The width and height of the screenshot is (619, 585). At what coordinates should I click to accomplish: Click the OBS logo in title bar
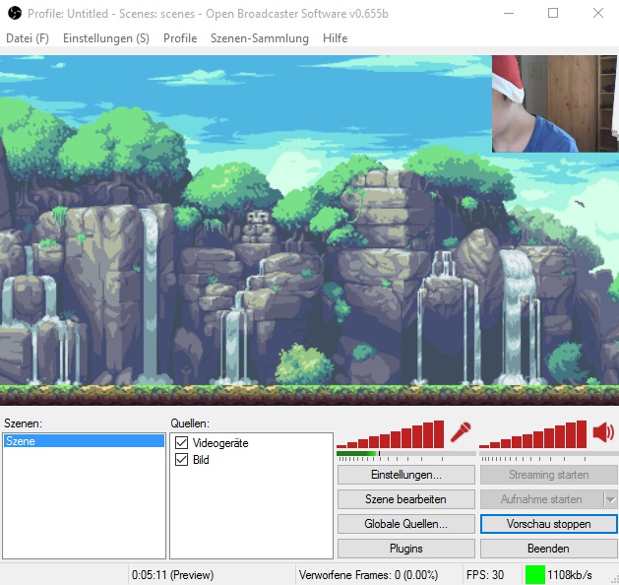(x=15, y=13)
